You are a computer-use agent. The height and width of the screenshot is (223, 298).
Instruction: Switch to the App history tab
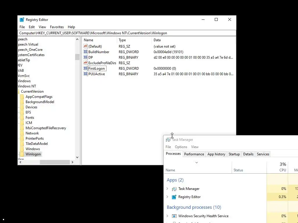tap(216, 154)
